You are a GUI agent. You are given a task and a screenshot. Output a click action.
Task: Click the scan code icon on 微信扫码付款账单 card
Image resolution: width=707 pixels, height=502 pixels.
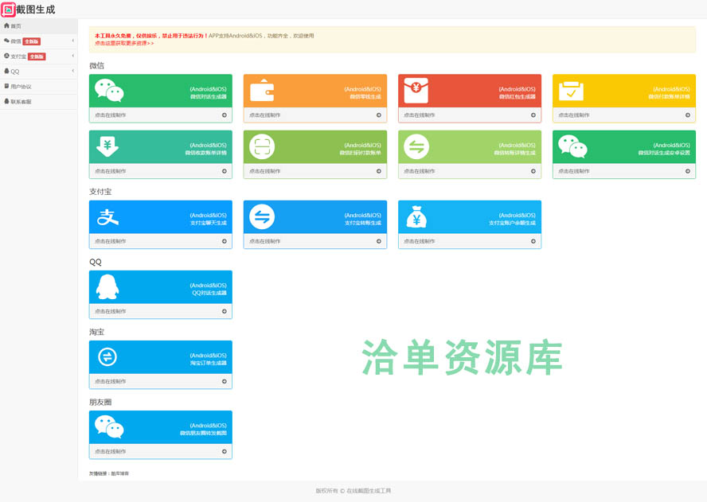pyautogui.click(x=262, y=146)
